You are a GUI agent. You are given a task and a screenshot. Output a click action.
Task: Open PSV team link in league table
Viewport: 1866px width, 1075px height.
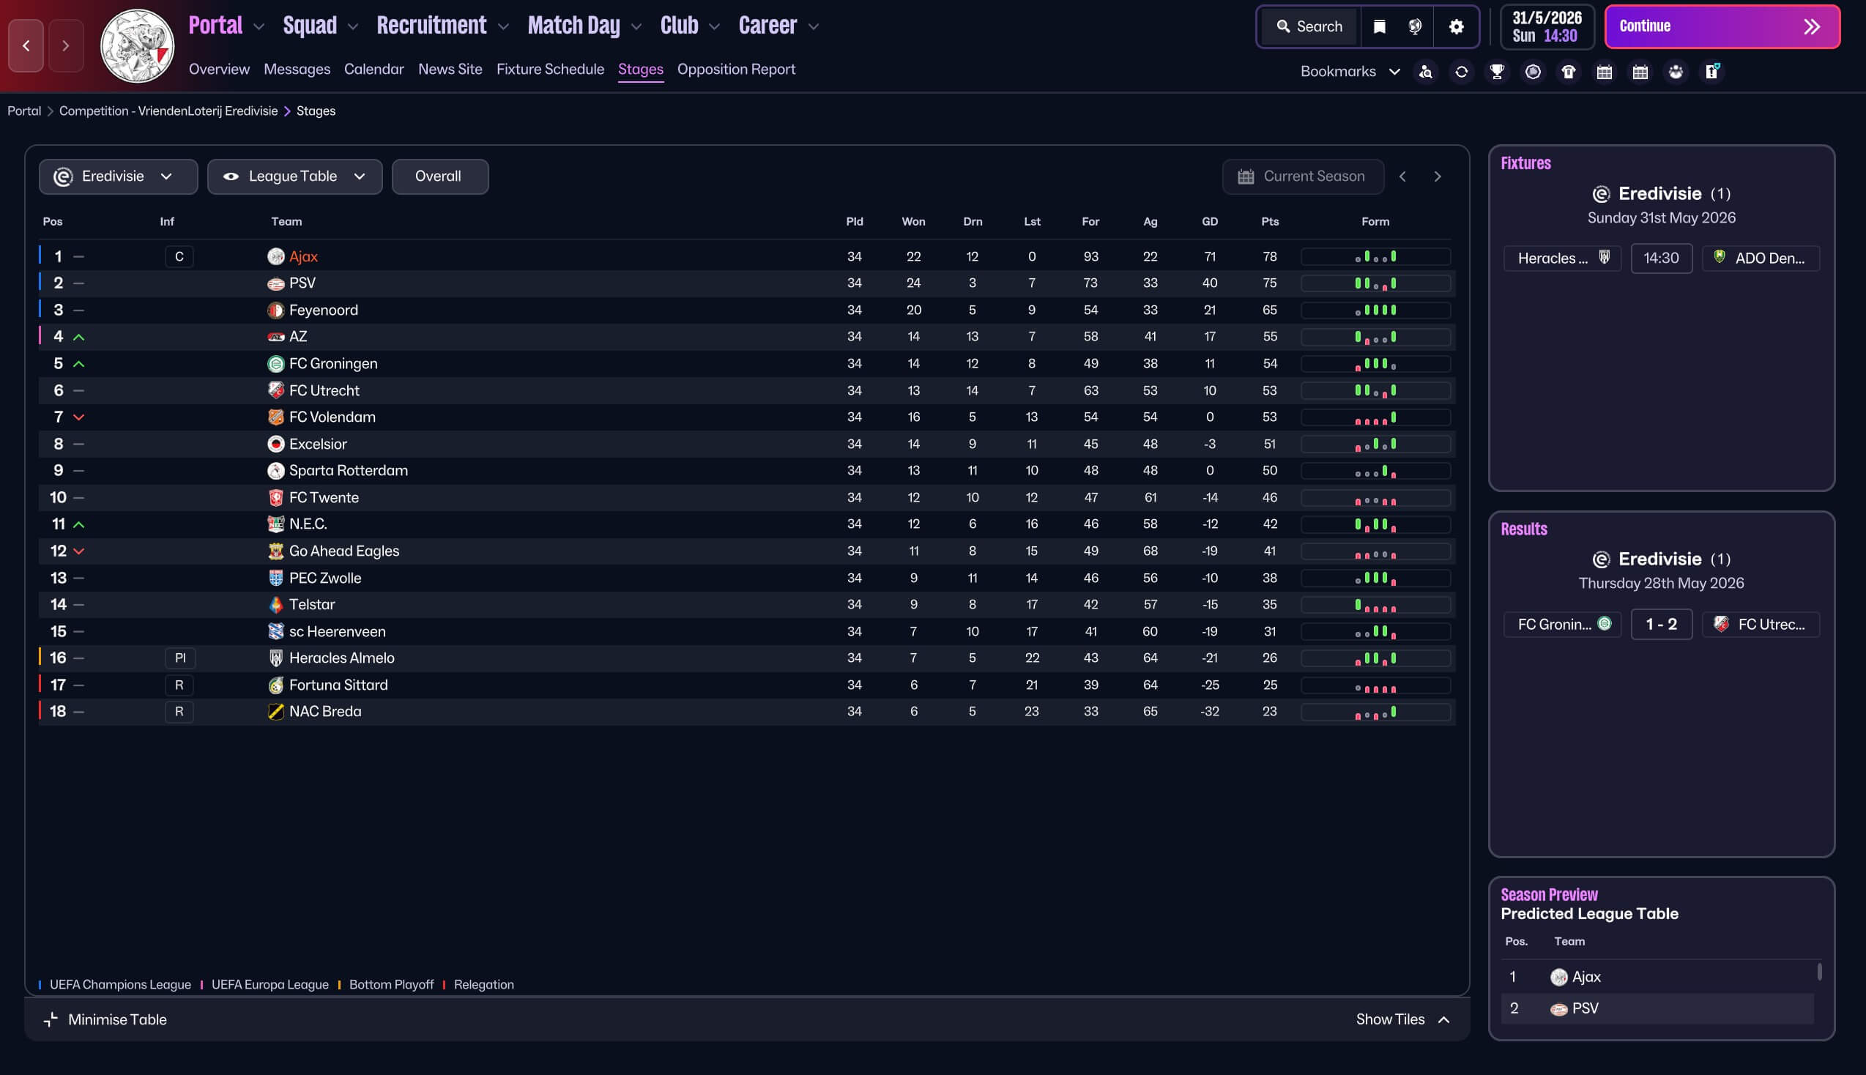302,283
